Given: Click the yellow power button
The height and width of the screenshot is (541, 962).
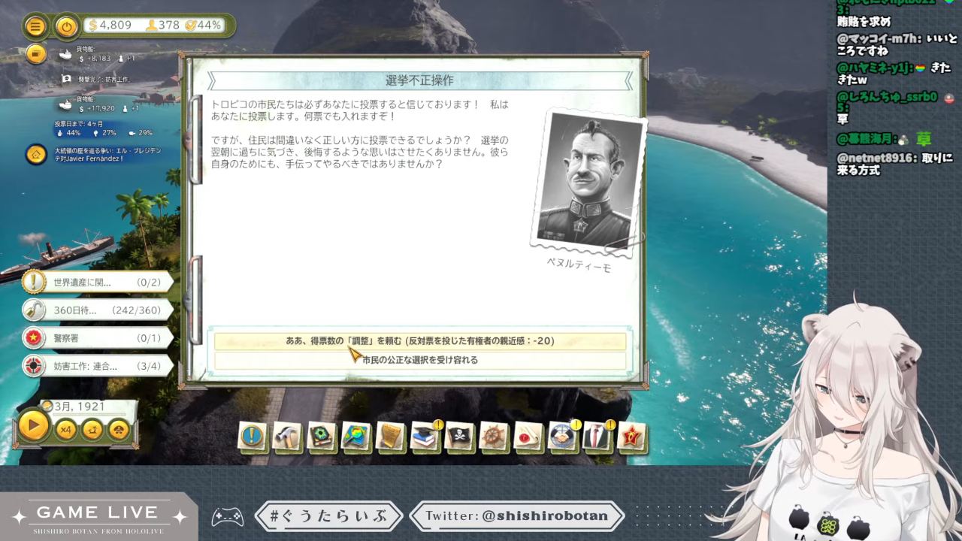Looking at the screenshot, I should pos(66,26).
